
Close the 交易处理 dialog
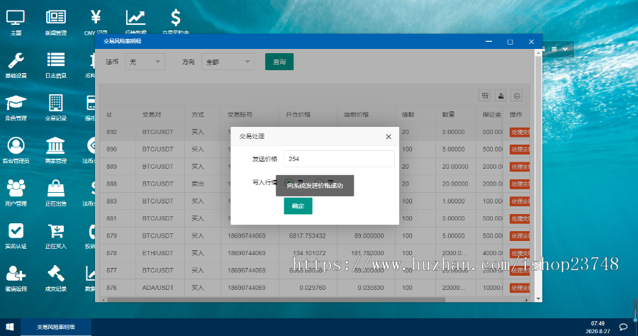[388, 137]
